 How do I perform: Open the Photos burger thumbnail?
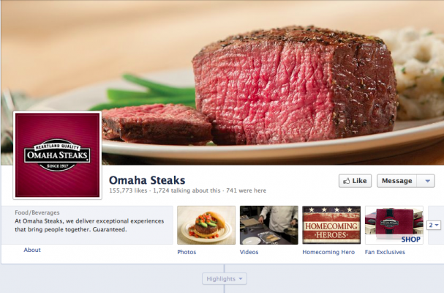[x=206, y=225]
